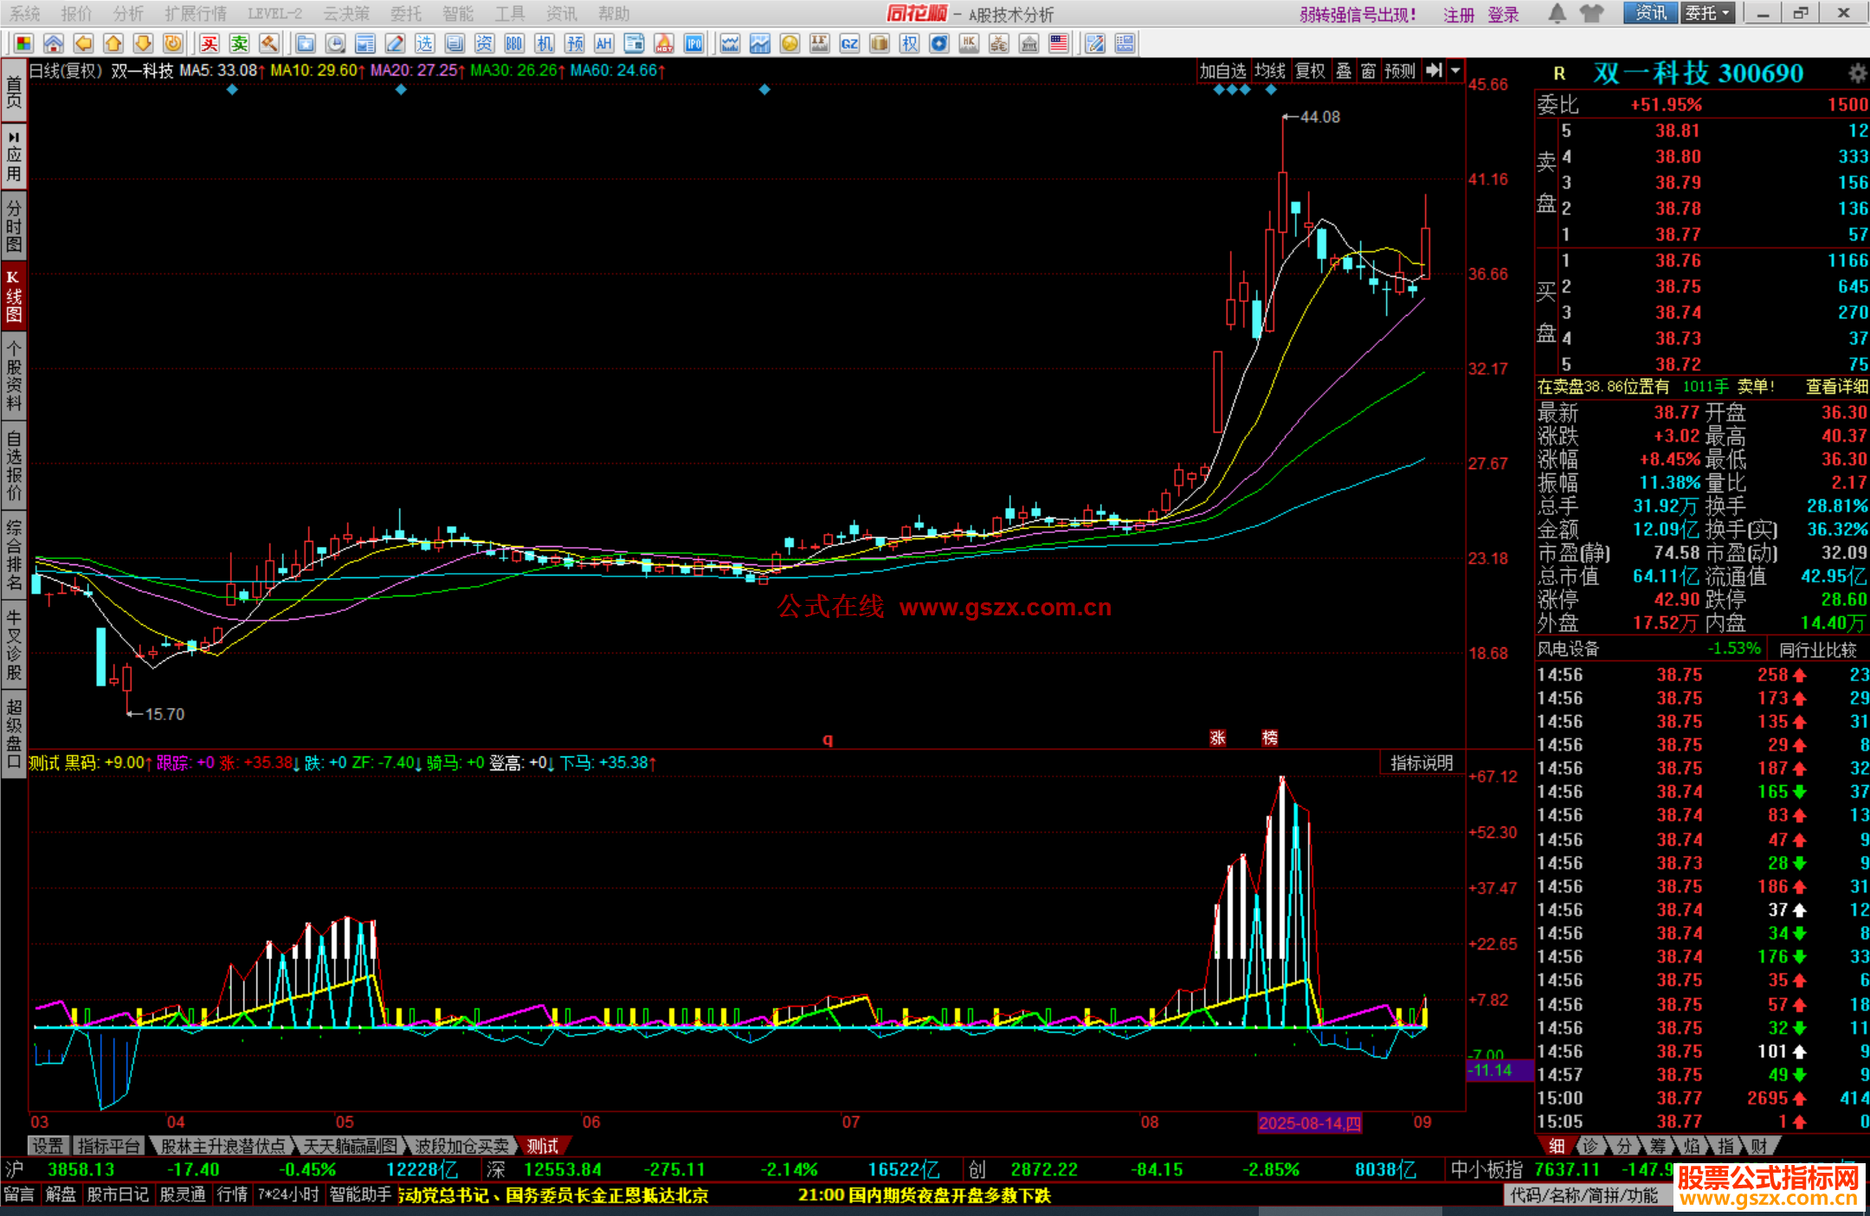Toggle 叠 overlay chart button
This screenshot has width=1870, height=1216.
[x=1344, y=71]
